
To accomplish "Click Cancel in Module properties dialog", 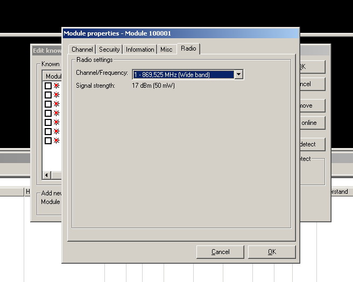I will pos(220,252).
